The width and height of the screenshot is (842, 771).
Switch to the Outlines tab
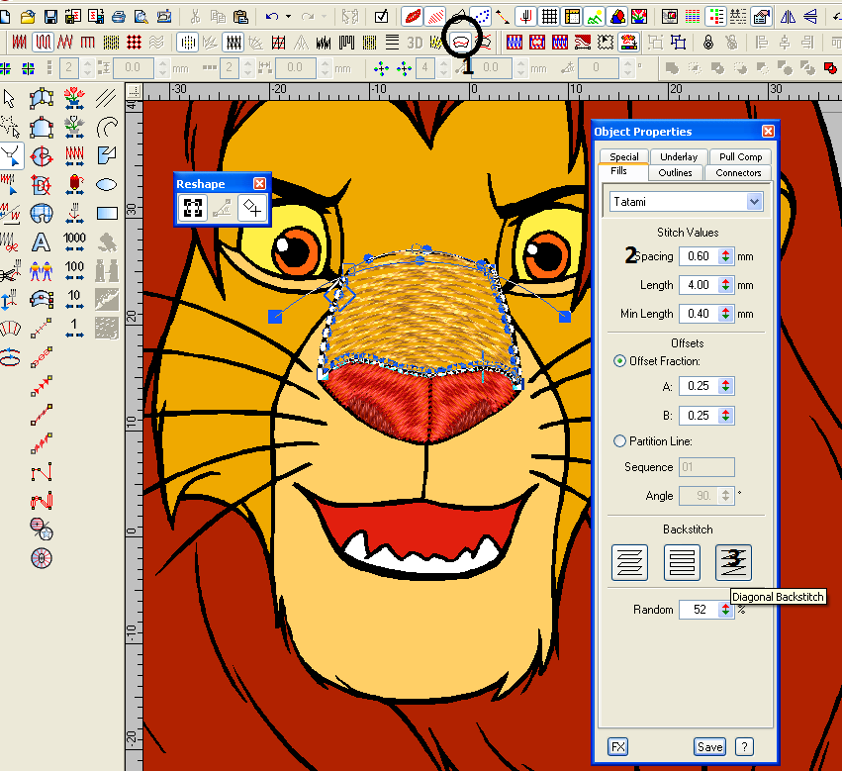coord(677,172)
